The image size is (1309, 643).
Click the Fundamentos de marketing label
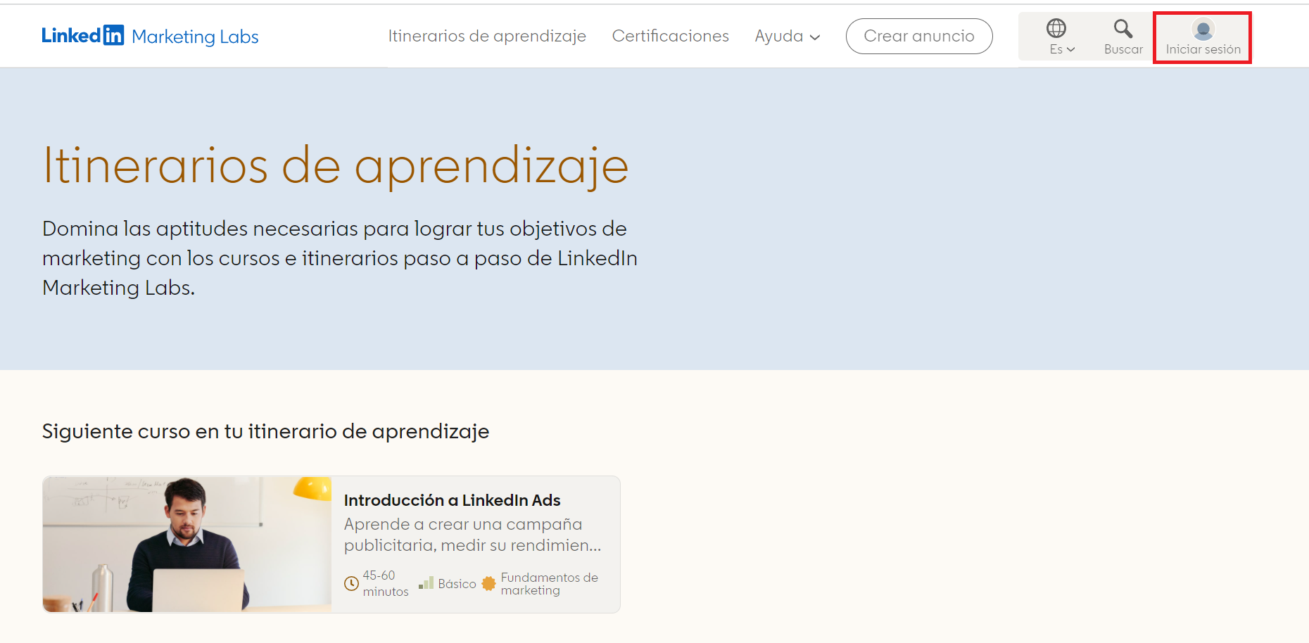click(x=549, y=583)
